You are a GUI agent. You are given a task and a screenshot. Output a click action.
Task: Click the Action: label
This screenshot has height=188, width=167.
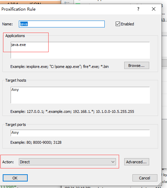tap(8, 162)
